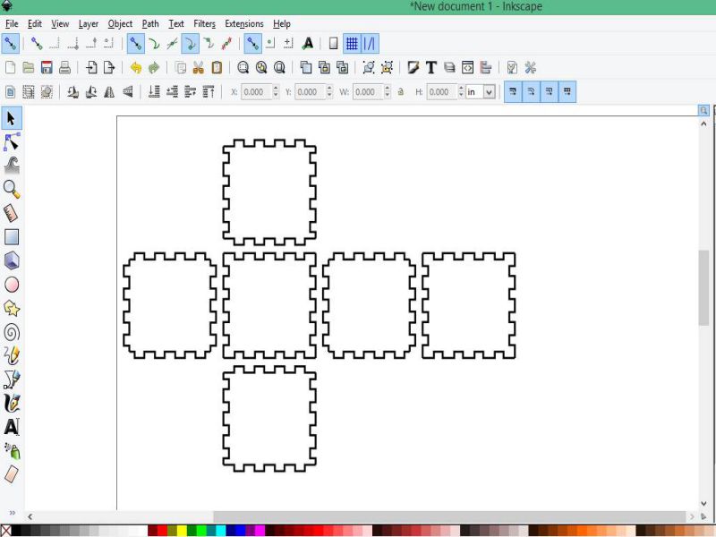Image resolution: width=716 pixels, height=537 pixels.
Task: Choose the Spiral tool
Action: pyautogui.click(x=12, y=332)
